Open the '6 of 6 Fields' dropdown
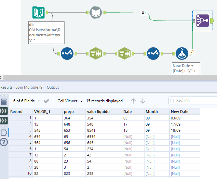Screen dimensions: 217x179 [27, 101]
